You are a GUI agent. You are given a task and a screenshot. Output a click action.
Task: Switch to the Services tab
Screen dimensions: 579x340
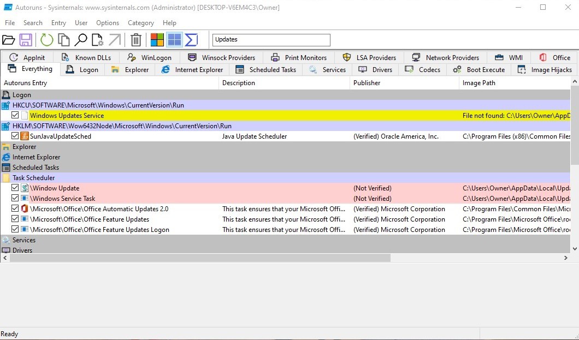pyautogui.click(x=328, y=70)
